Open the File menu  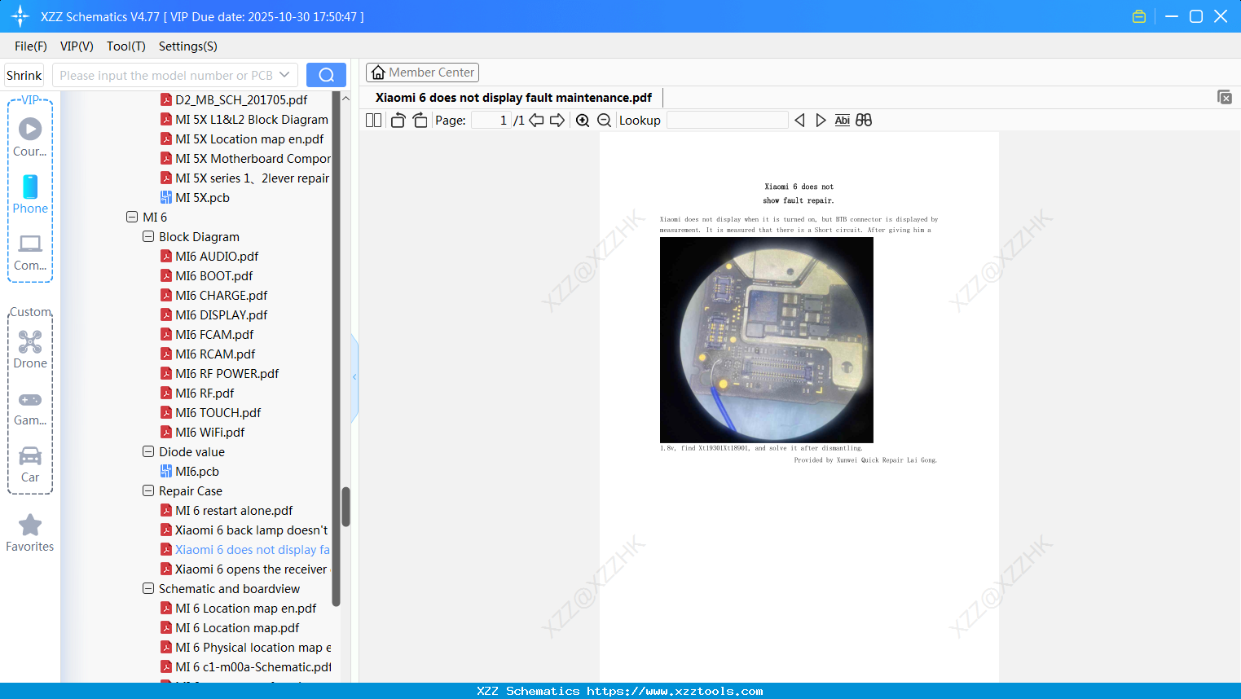click(31, 46)
